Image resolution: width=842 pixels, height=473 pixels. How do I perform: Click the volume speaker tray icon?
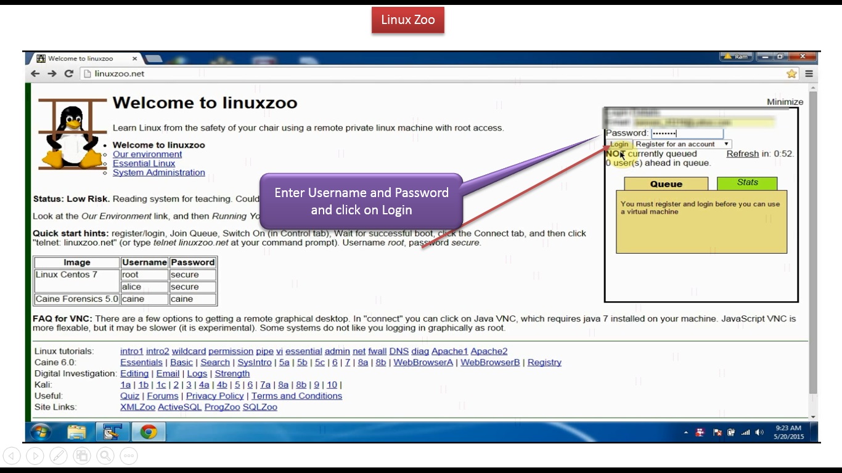pos(759,432)
